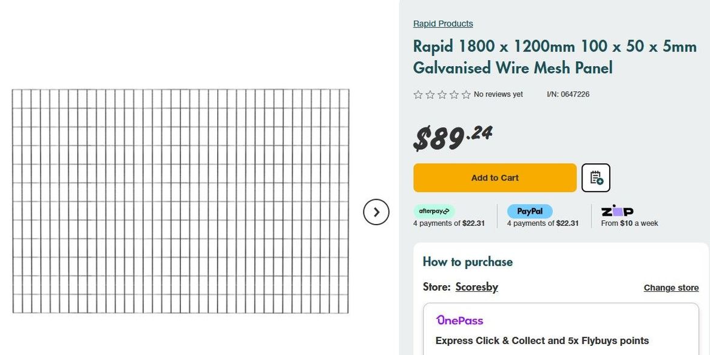Click the "No reviews yet" text
Viewport: 710px width, 355px height.
coord(498,95)
